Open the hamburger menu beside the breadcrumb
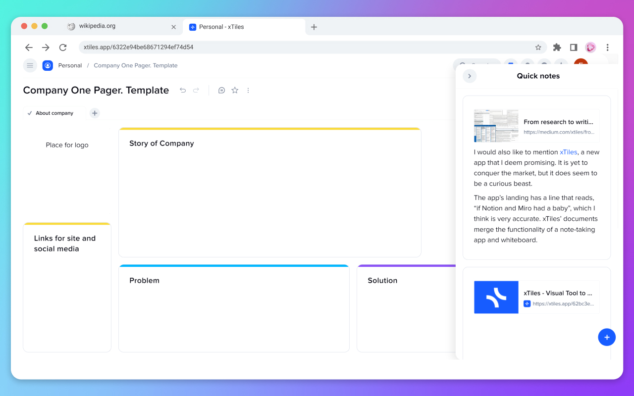This screenshot has height=396, width=634. pyautogui.click(x=30, y=65)
